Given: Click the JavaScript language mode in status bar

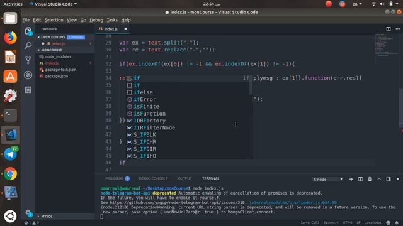Looking at the screenshot, I should point(373,223).
